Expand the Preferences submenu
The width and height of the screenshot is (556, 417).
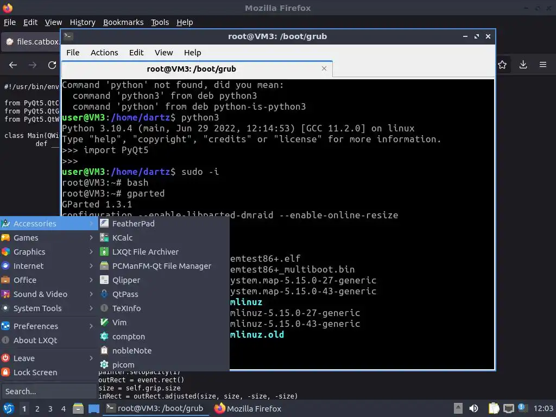coord(48,326)
